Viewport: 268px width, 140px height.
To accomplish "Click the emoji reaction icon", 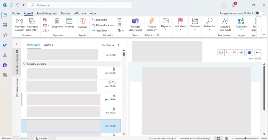I will (x=221, y=53).
